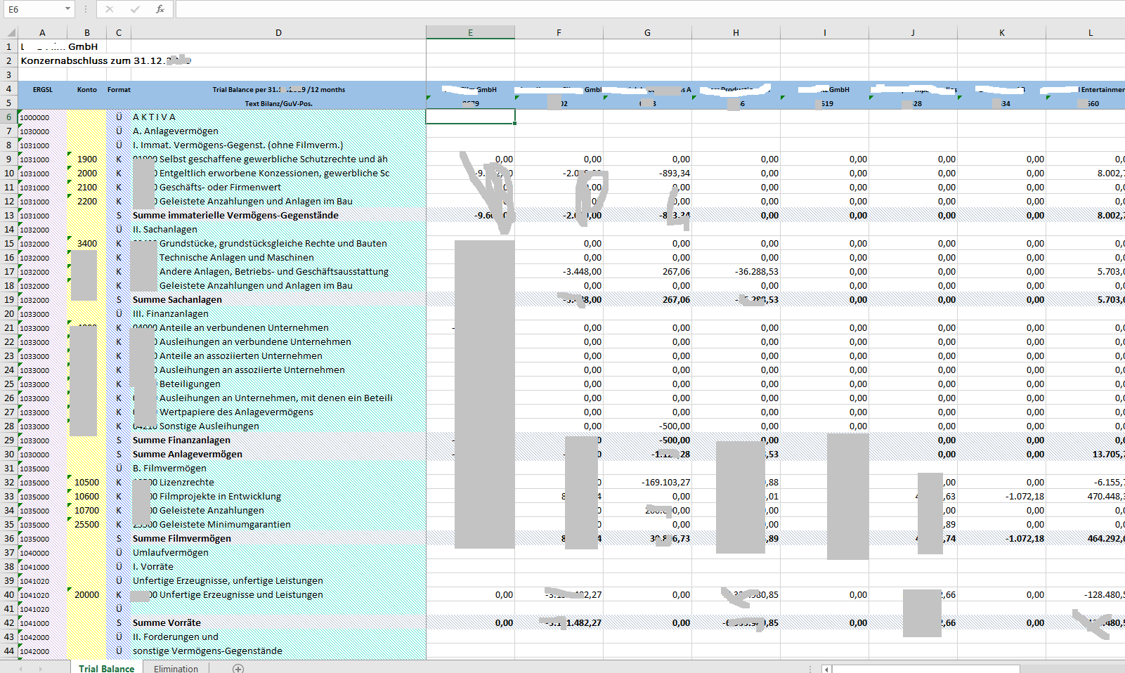Click the Cancel X icon in formula bar
The height and width of the screenshot is (673, 1125).
[110, 9]
